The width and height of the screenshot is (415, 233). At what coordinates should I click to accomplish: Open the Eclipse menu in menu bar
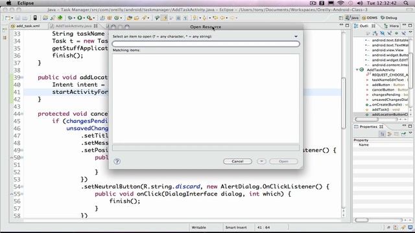click(x=25, y=3)
